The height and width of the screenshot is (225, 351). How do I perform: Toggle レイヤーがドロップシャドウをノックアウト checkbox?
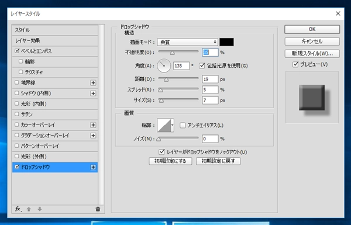point(161,152)
